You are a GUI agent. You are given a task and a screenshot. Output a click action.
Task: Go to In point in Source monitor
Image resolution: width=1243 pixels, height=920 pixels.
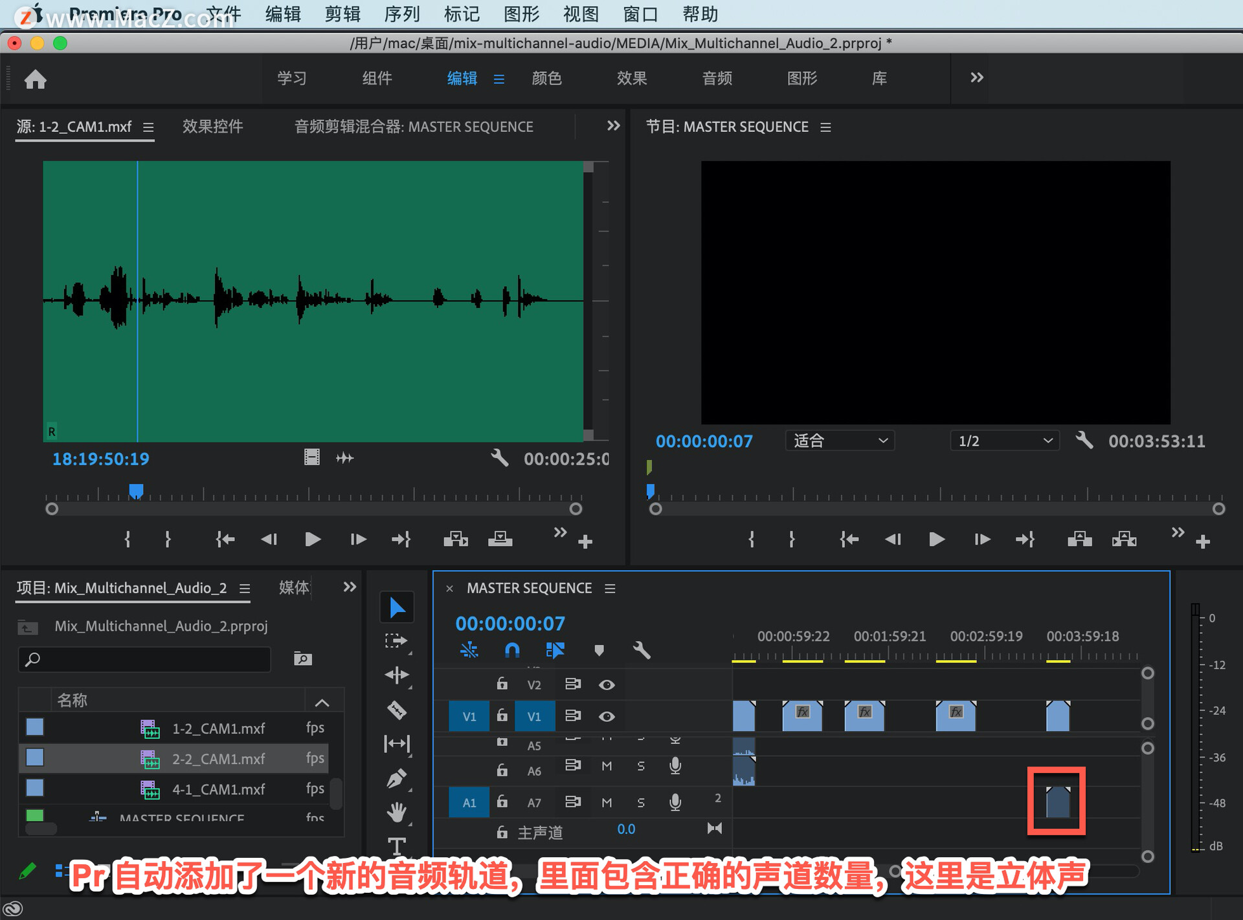[225, 539]
